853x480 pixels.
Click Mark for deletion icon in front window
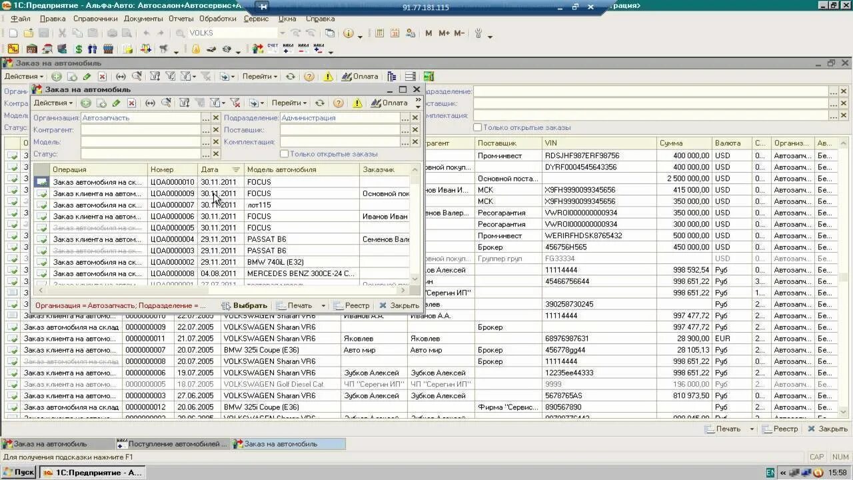131,103
